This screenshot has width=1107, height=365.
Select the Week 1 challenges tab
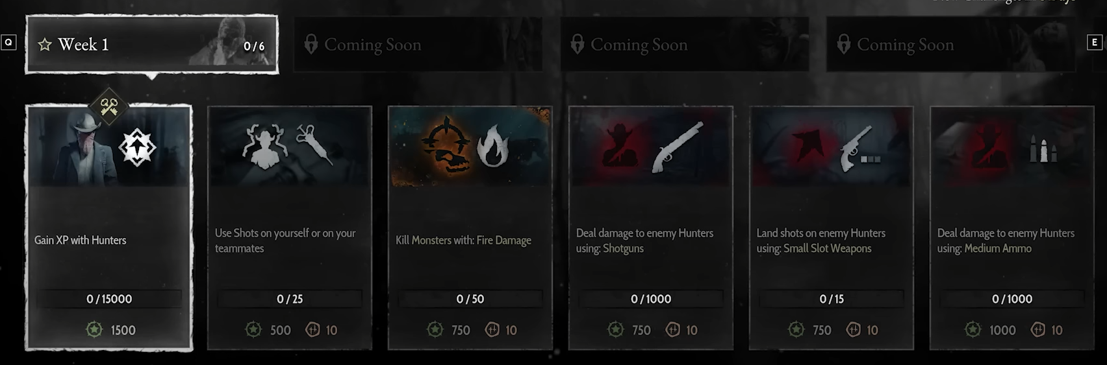(152, 44)
